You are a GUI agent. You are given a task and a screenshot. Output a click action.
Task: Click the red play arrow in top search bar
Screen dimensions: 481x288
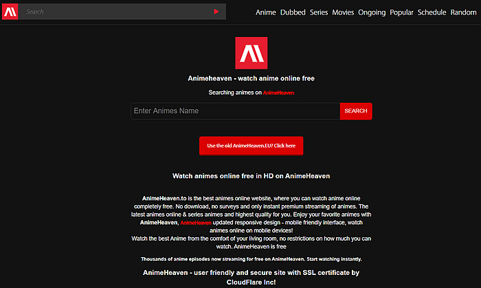click(x=216, y=12)
